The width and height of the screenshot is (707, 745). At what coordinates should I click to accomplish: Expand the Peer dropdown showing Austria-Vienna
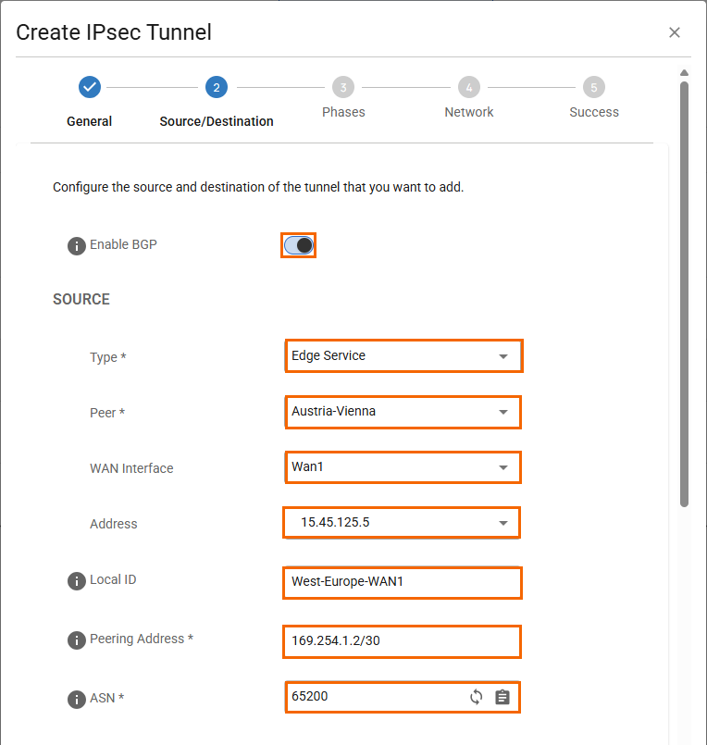pyautogui.click(x=403, y=412)
